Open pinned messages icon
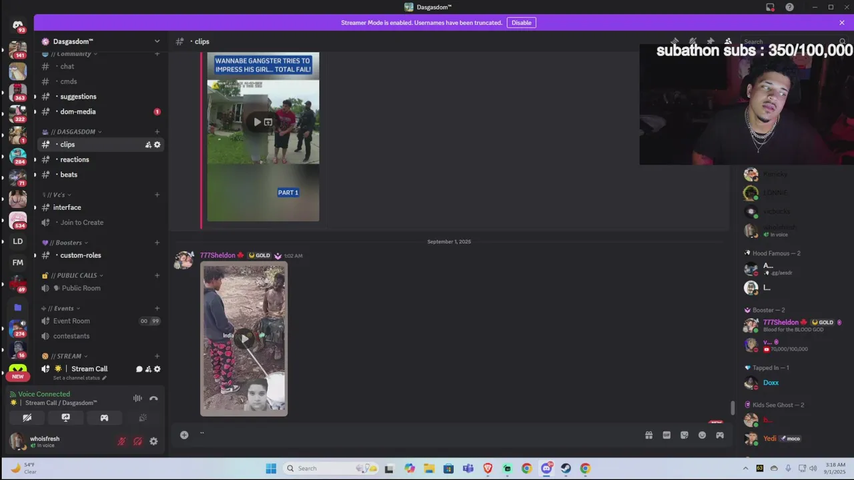Screen dimensions: 854x480 711,41
